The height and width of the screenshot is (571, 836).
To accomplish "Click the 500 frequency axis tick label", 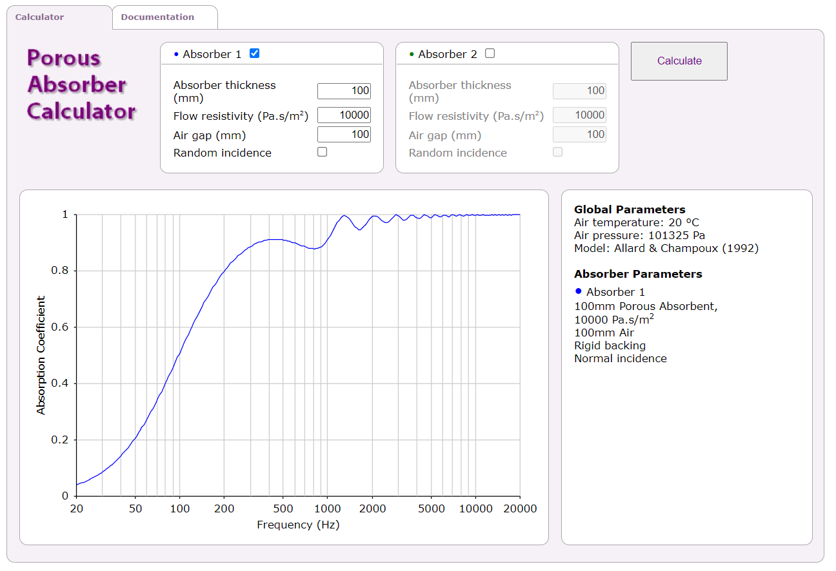I will coord(283,508).
